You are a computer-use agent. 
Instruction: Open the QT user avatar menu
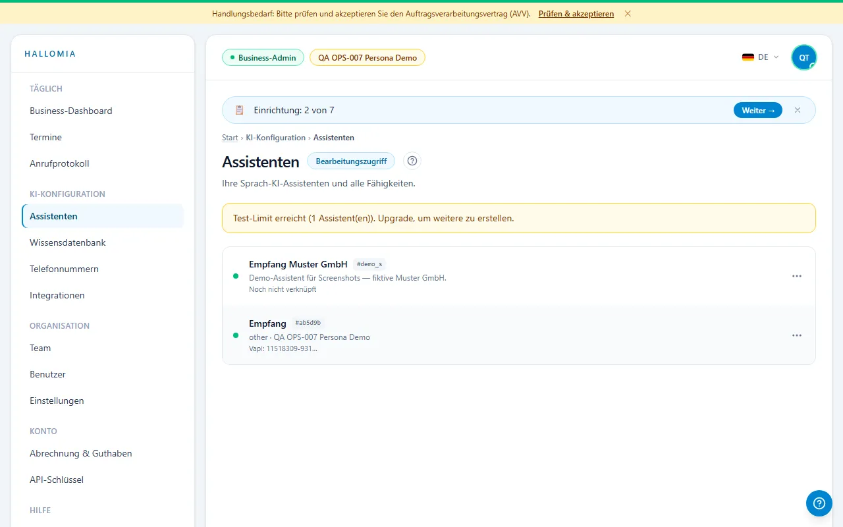[804, 57]
